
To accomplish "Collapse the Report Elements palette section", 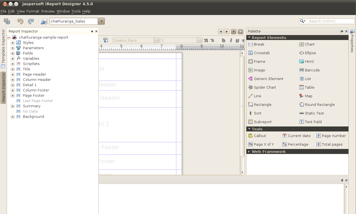I will (249, 38).
